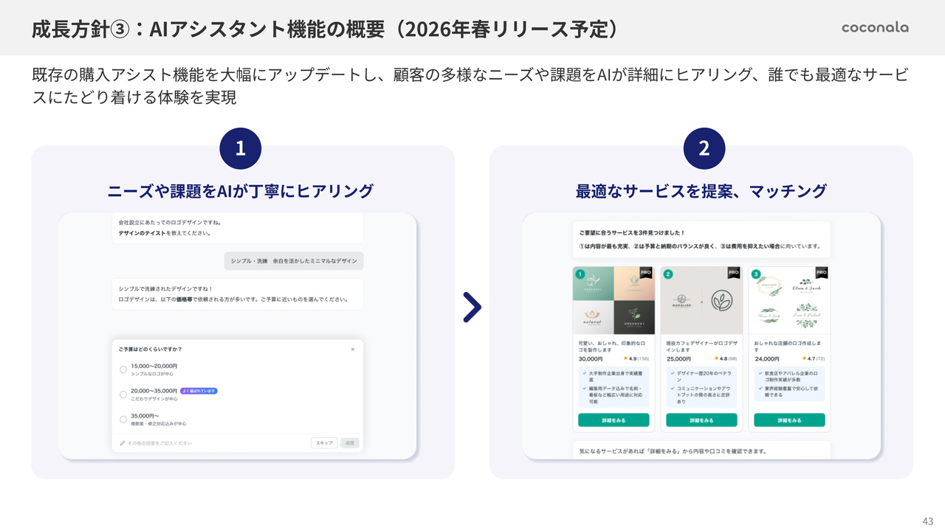
Task: Click the four-logo thumbnail of service one
Action: 614,301
